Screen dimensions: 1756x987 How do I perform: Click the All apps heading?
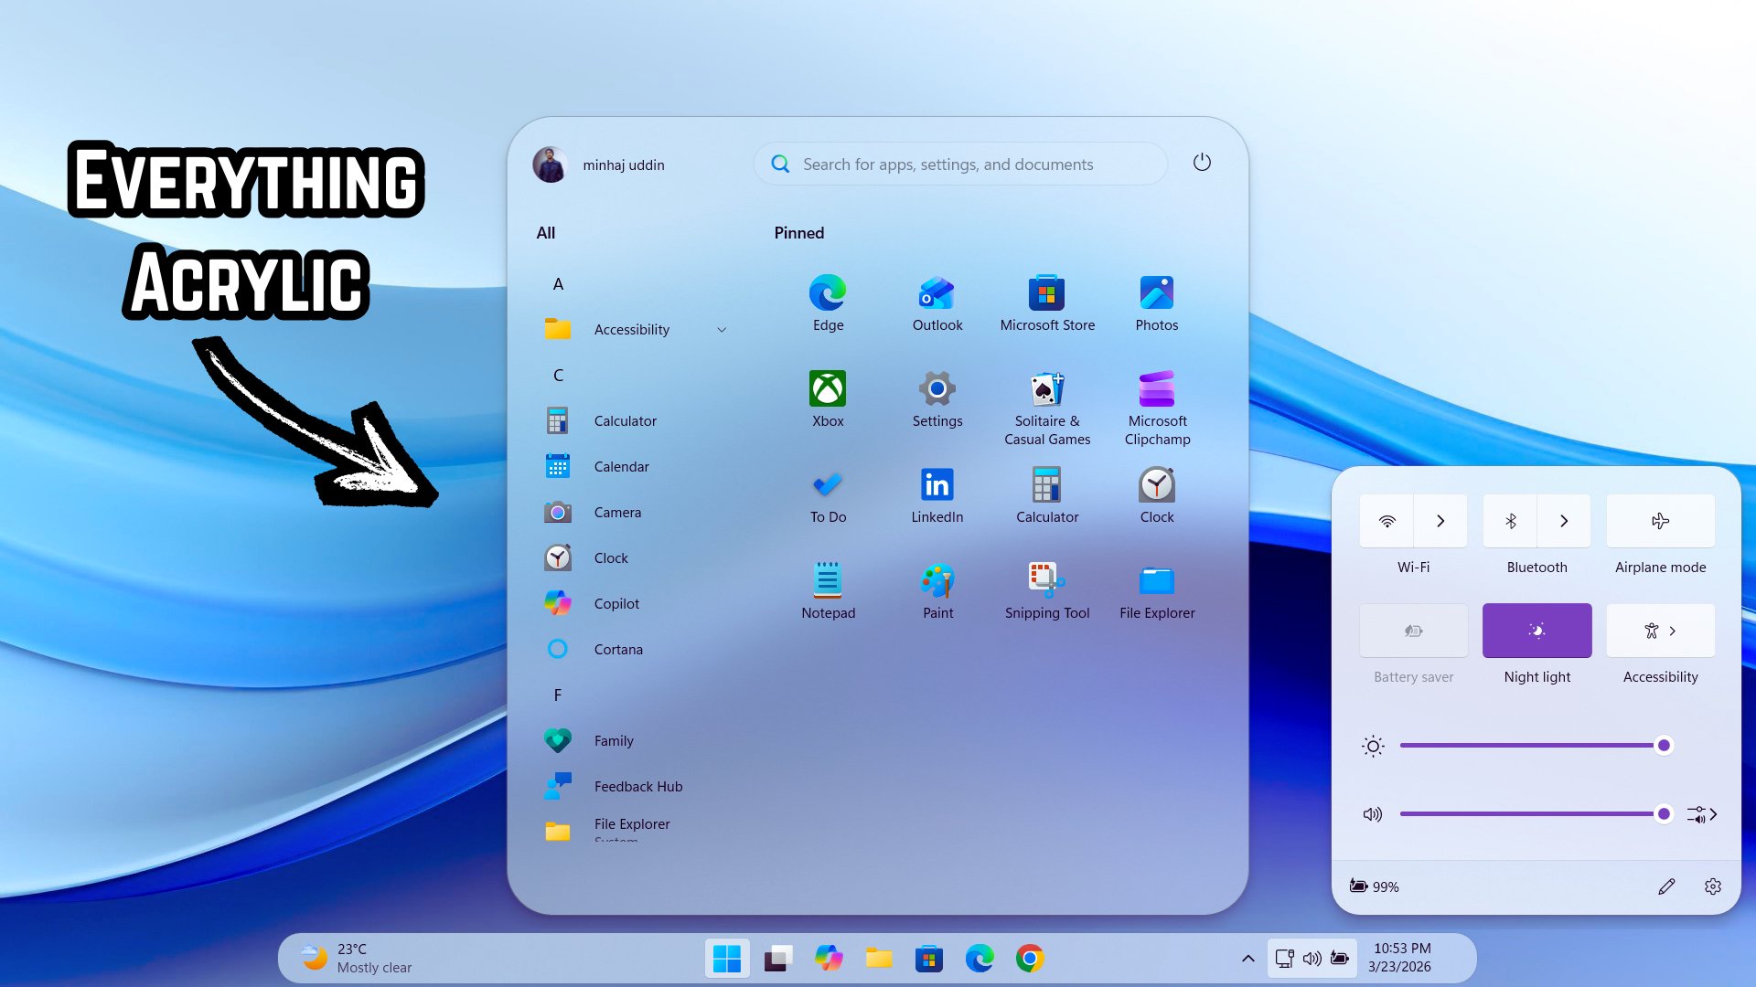(546, 233)
